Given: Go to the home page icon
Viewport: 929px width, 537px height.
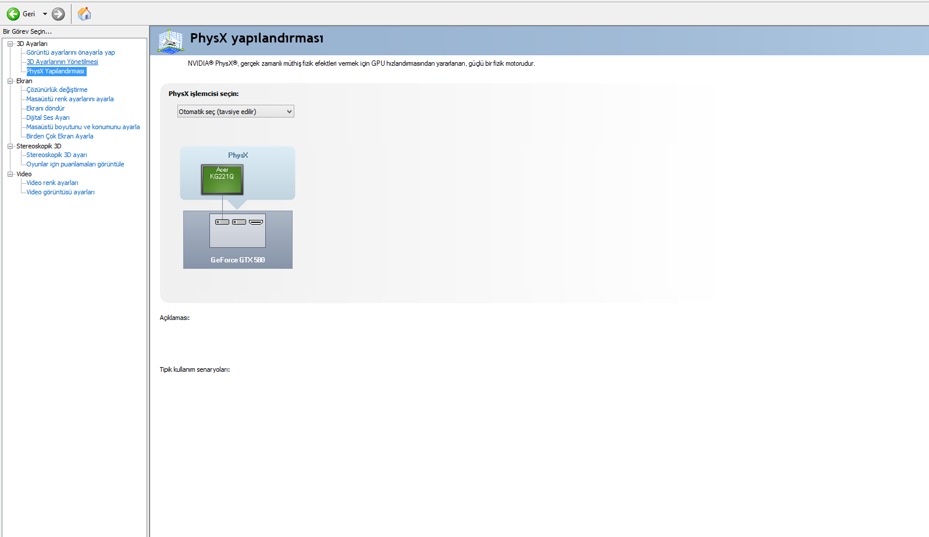Looking at the screenshot, I should tap(84, 13).
